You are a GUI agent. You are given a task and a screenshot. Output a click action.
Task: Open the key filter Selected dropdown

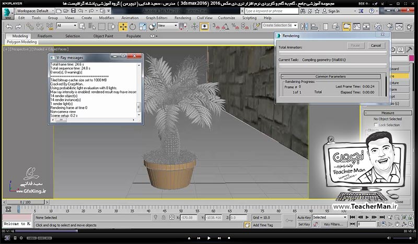click(330, 217)
